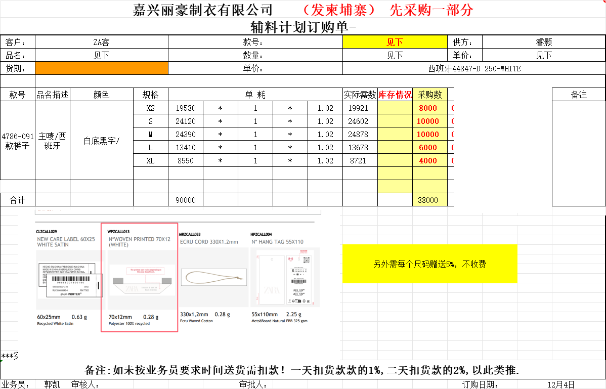Select the red text 先采购一部分
The image size is (606, 389).
pos(431,10)
